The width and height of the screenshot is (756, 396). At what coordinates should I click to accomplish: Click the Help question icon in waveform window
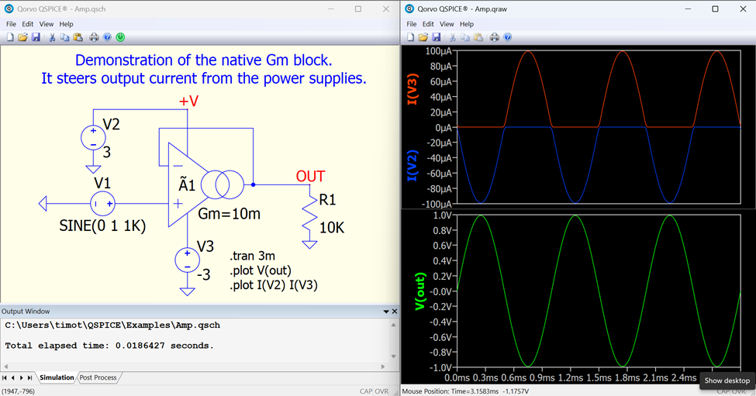[508, 37]
